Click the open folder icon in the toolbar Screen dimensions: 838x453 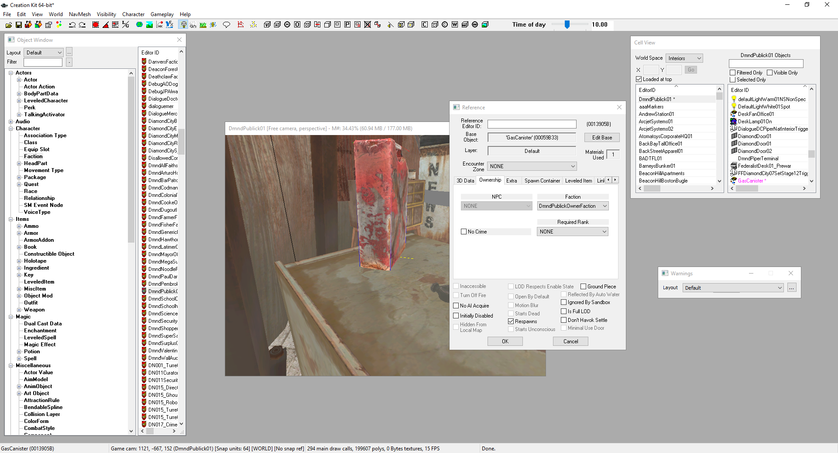pos(9,25)
